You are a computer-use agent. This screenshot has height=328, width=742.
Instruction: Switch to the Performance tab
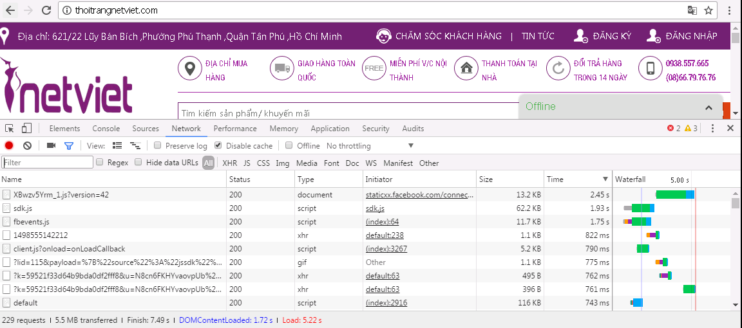tap(234, 129)
